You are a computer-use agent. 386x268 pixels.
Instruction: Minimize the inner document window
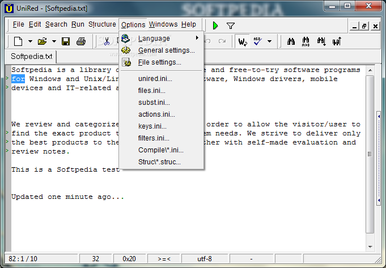354,26
